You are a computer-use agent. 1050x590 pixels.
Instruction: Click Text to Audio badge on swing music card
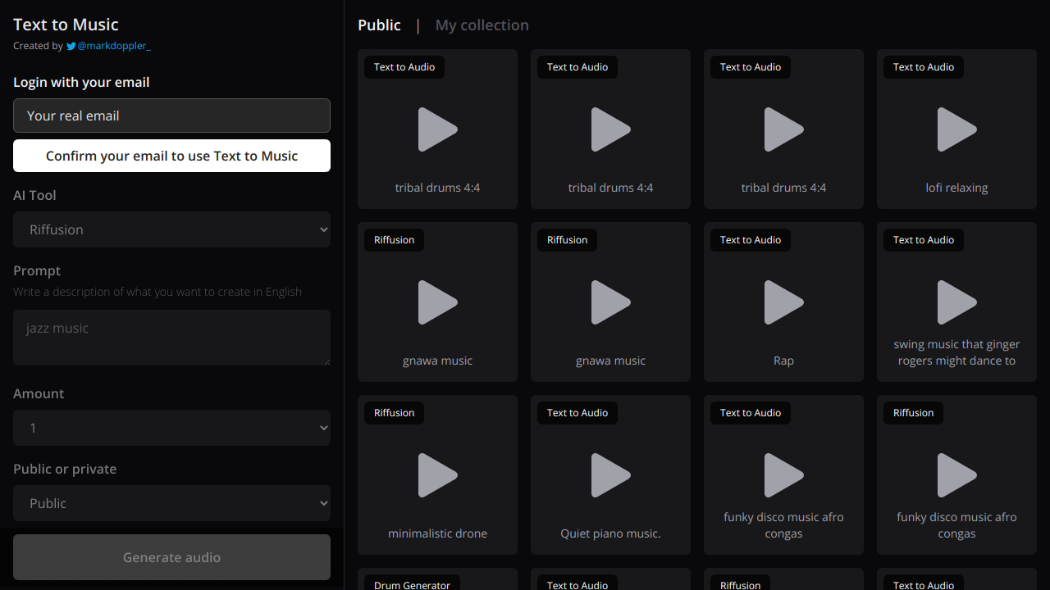pos(924,240)
